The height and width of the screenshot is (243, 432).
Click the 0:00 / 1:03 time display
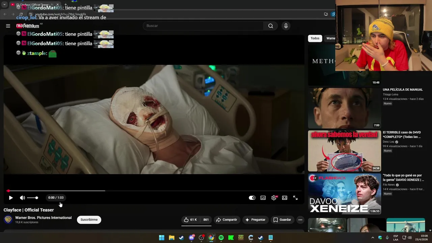pos(56,198)
